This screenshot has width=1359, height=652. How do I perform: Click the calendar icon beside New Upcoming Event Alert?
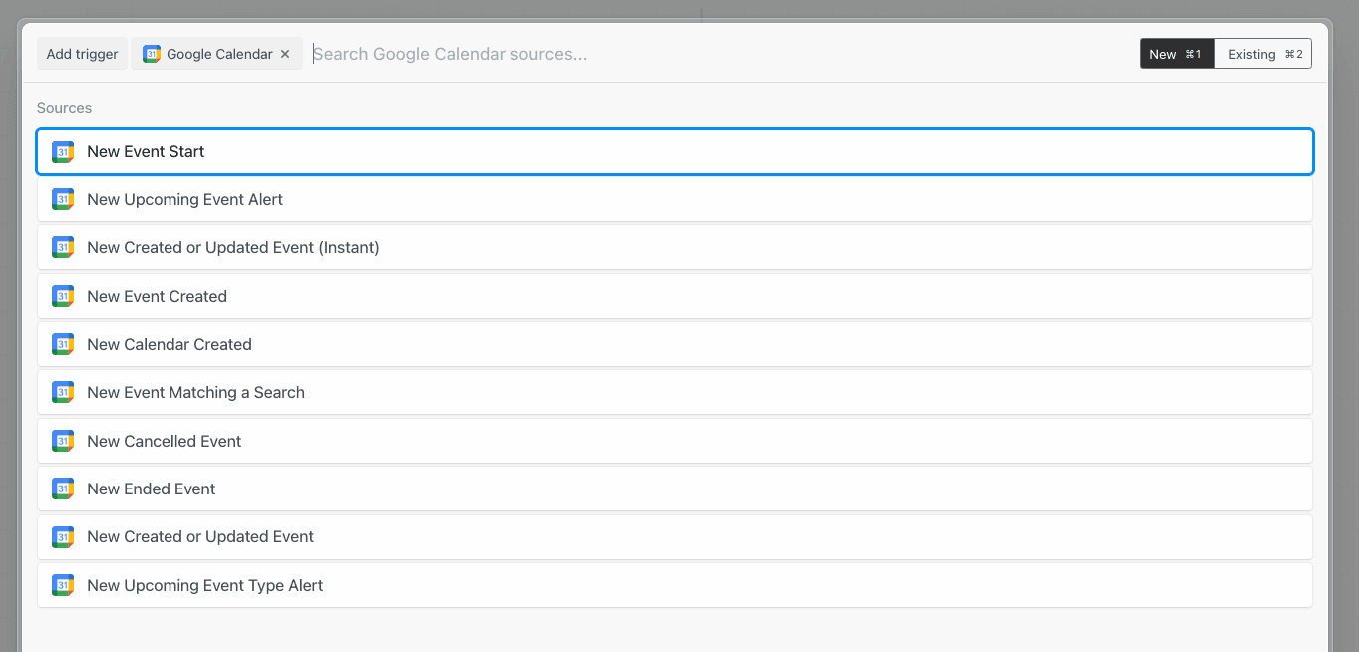pos(63,199)
